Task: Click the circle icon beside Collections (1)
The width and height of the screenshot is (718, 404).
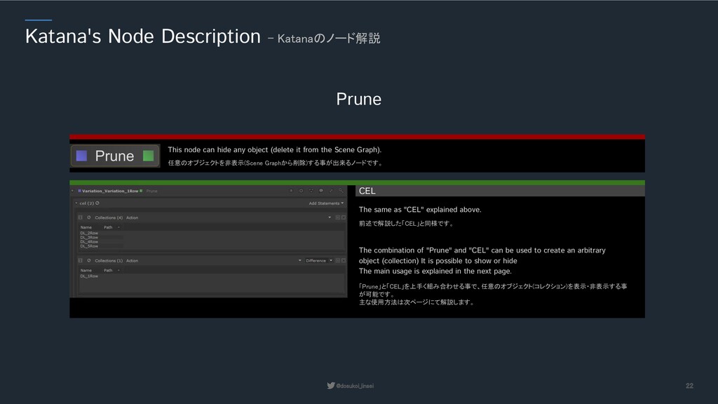Action: (89, 261)
